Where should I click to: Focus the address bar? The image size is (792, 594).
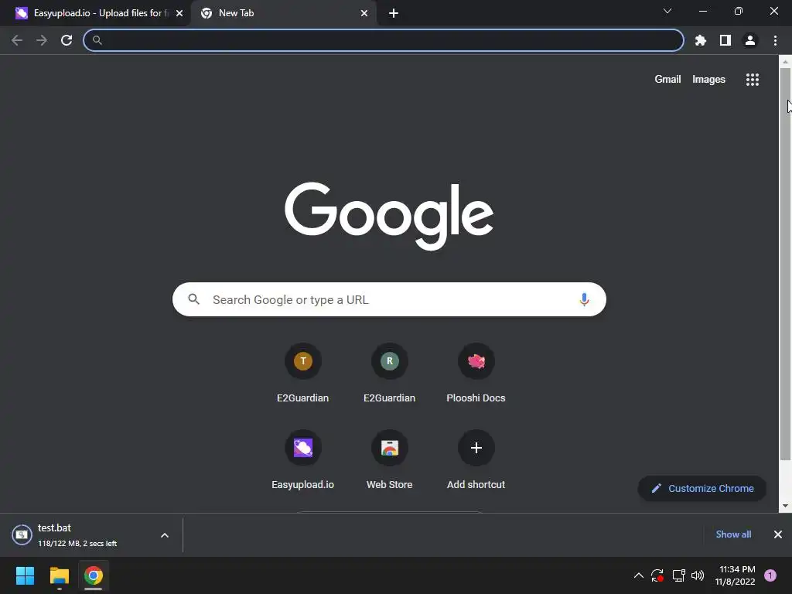pos(384,40)
